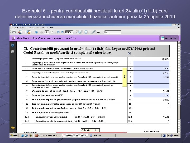Open the Window menu
Screen dimensions: 190x143
pyautogui.click(x=45, y=28)
